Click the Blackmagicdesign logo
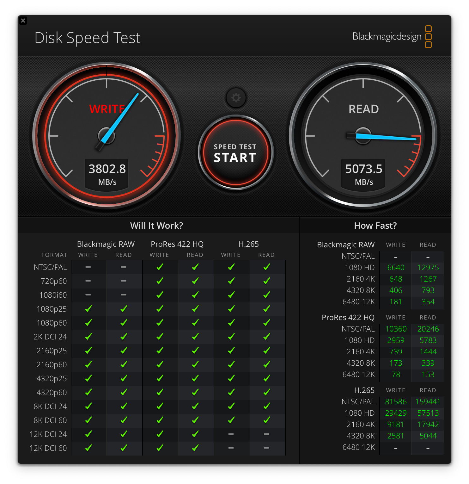 coord(392,37)
